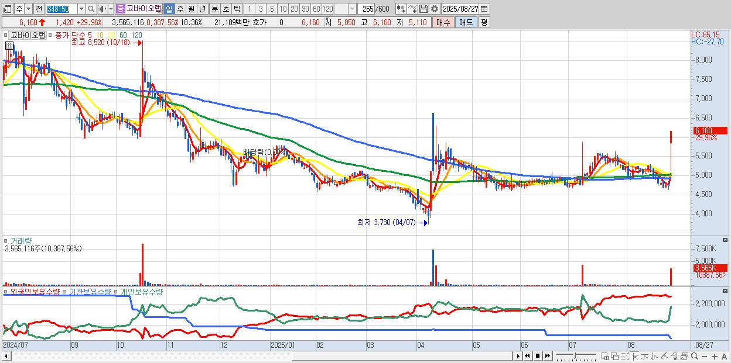Choose the 10 interval button
Screen dimensions: 731x363
(283, 9)
